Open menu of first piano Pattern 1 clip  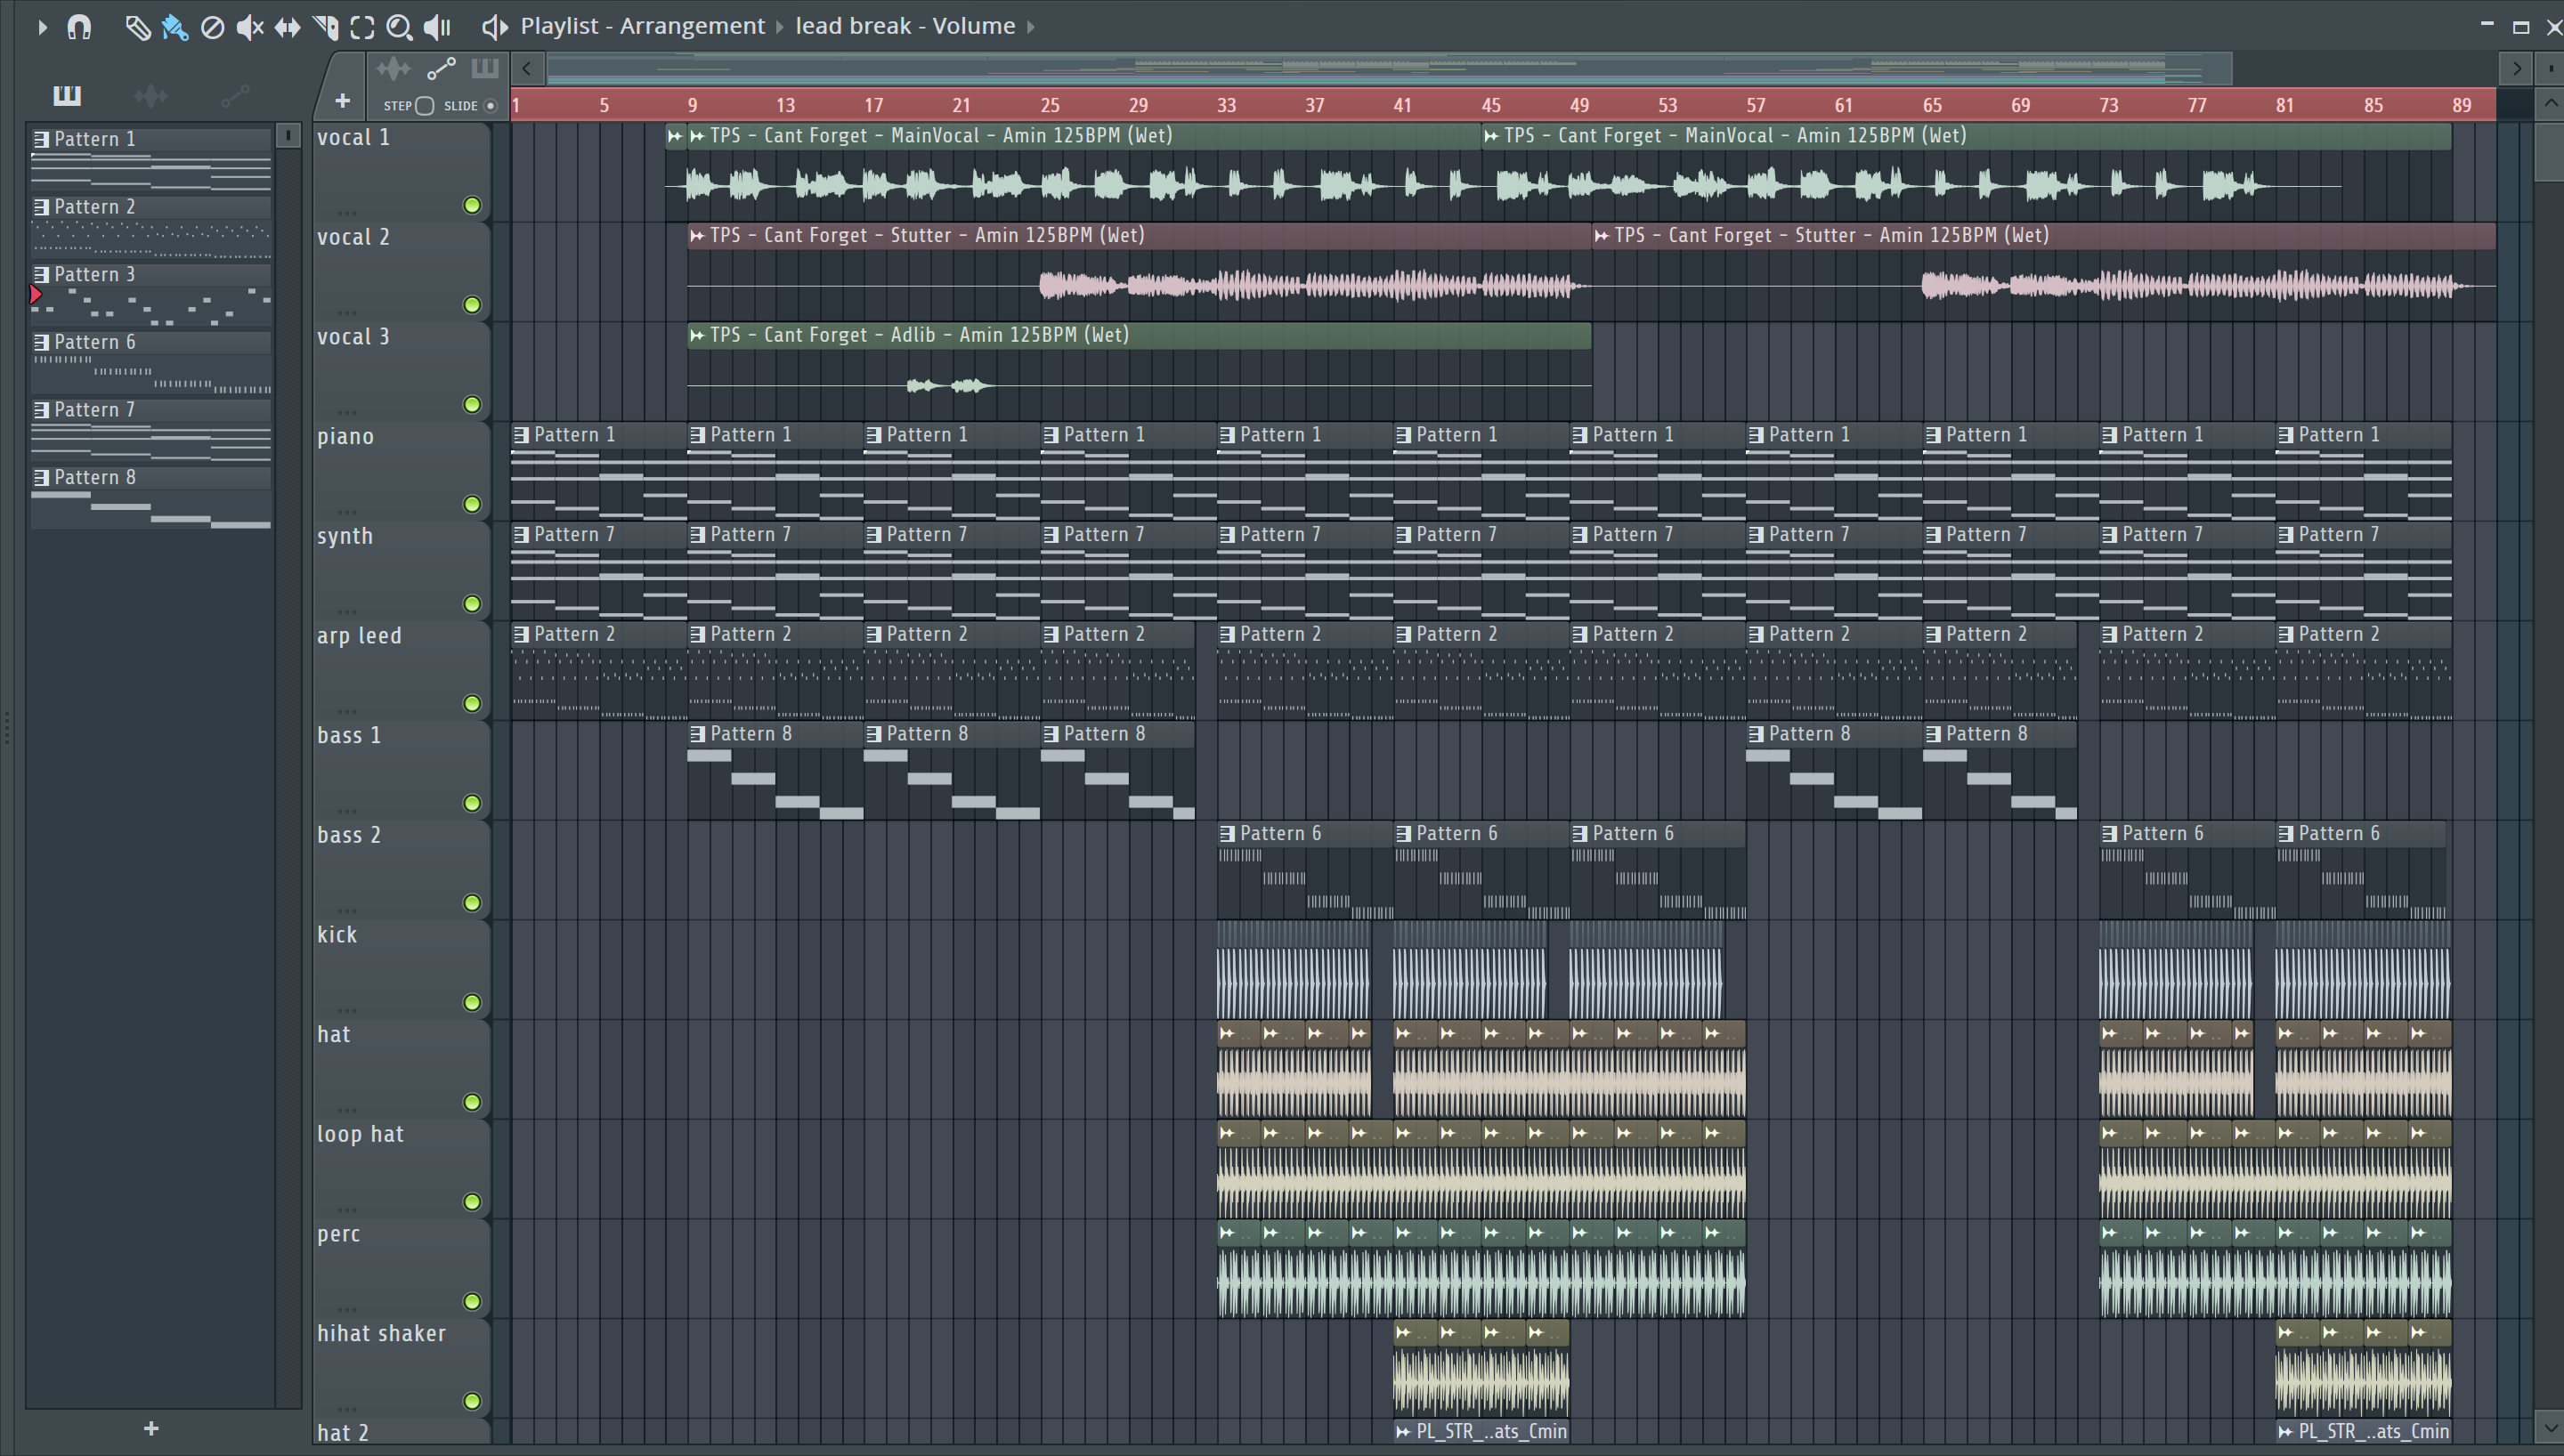[521, 435]
